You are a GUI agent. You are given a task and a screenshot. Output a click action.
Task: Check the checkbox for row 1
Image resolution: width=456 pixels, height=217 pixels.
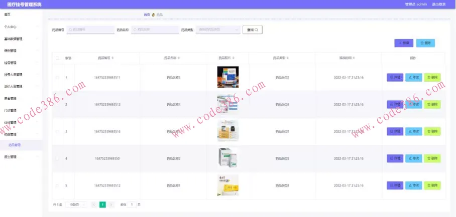(57, 78)
